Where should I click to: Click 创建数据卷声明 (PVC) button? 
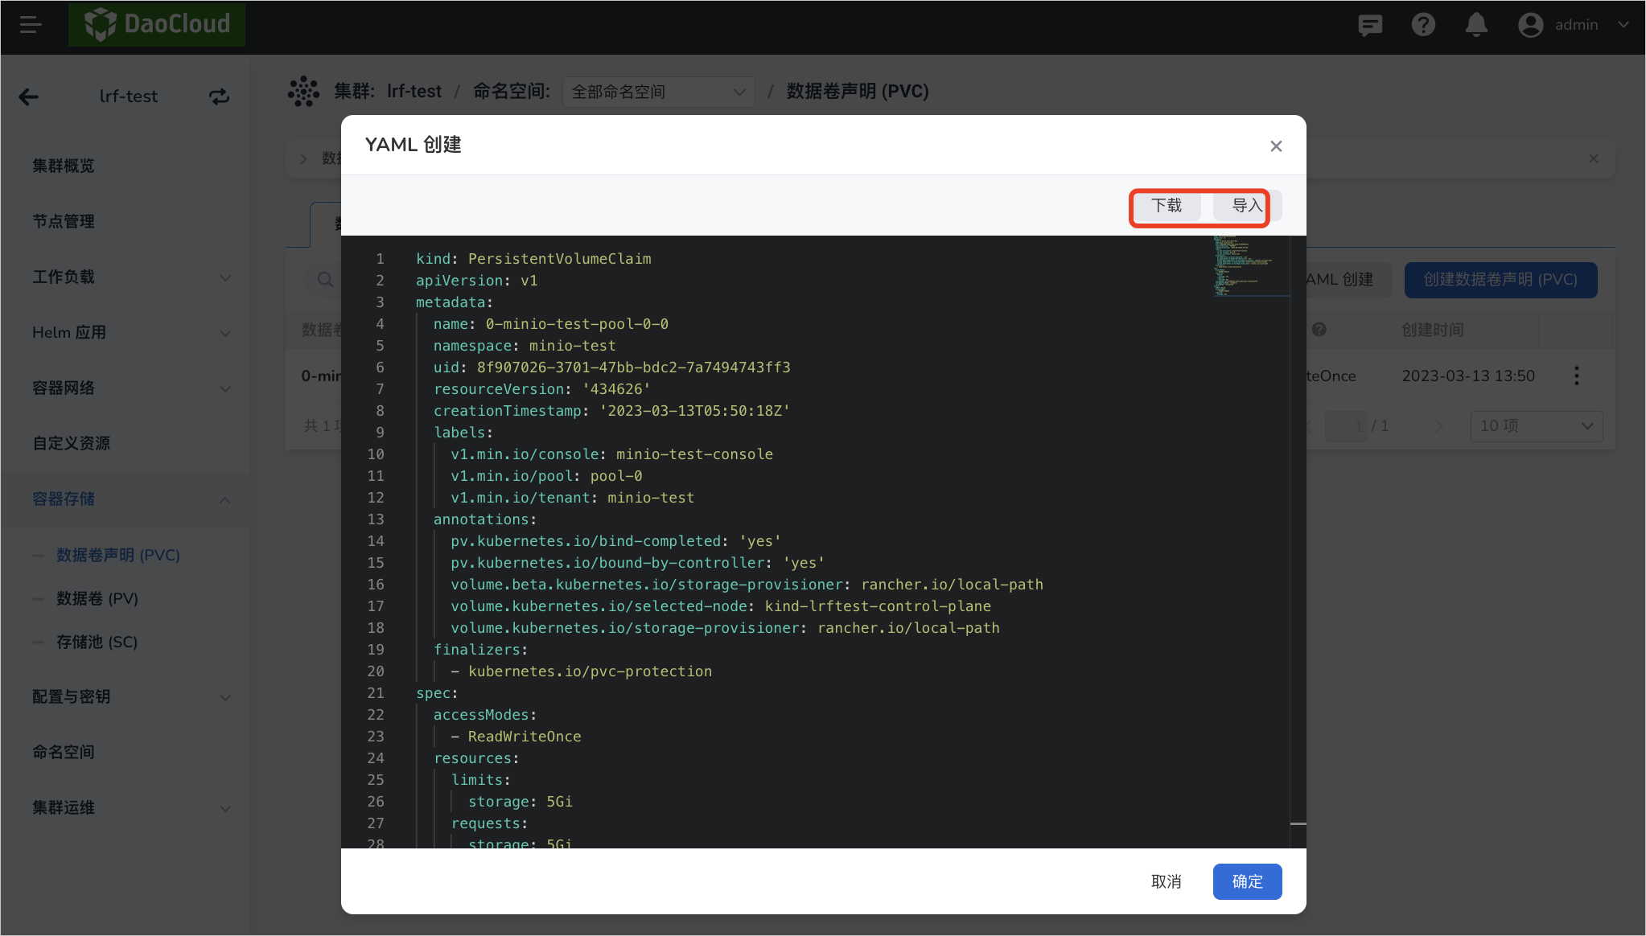(x=1500, y=280)
